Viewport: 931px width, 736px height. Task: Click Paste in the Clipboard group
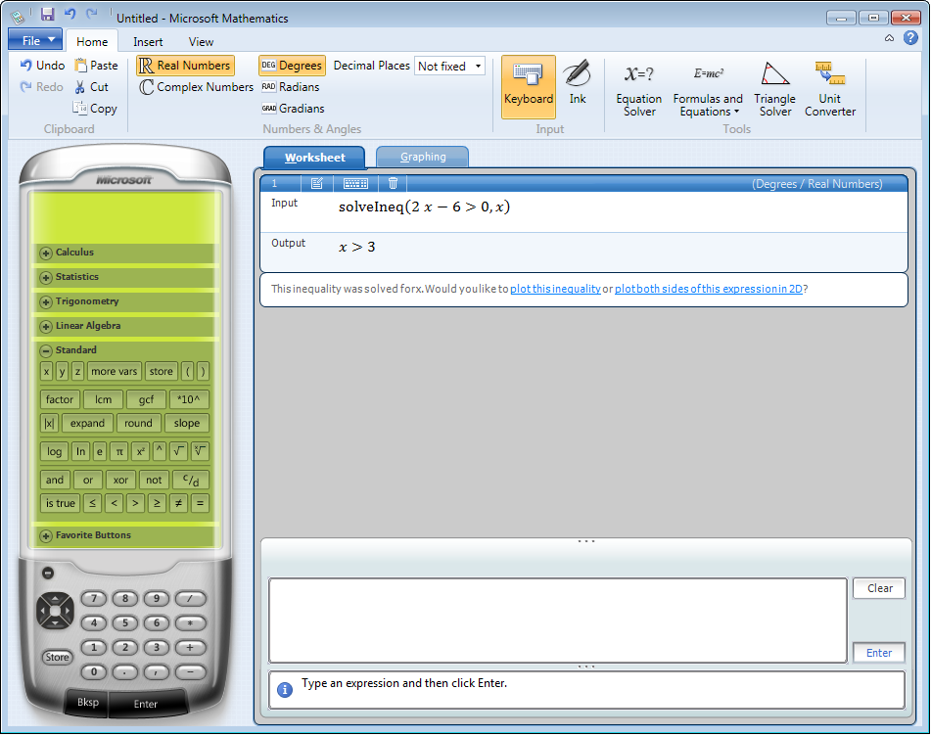pyautogui.click(x=96, y=66)
